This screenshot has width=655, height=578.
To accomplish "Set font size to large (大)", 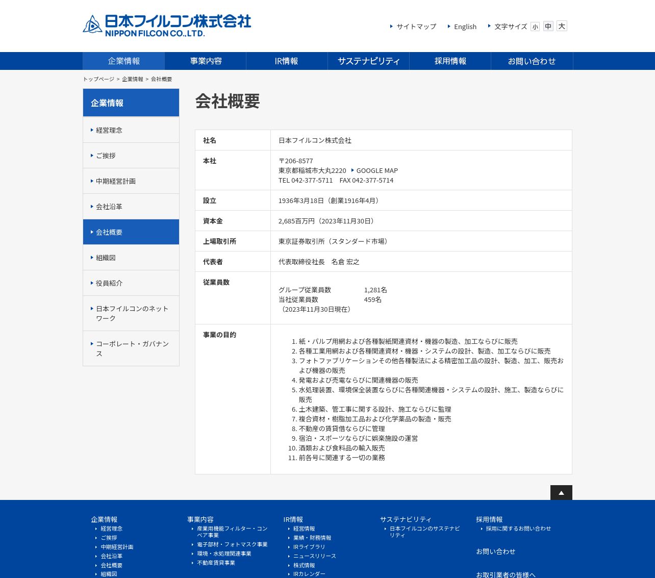I will point(562,26).
